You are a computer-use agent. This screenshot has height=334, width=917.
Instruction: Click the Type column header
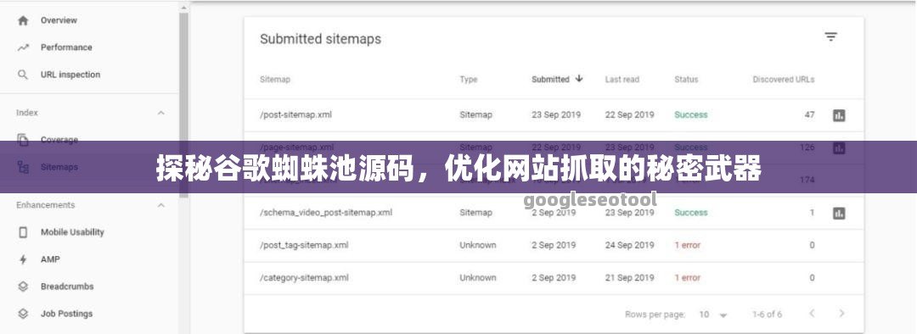tap(469, 80)
